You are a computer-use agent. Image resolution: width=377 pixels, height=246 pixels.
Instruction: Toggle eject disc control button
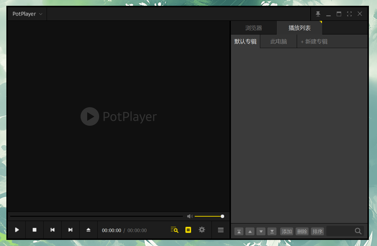[x=88, y=229]
